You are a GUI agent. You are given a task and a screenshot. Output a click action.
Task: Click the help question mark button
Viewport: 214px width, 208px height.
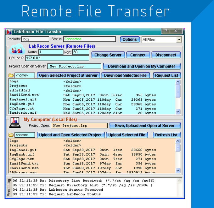[166, 31]
